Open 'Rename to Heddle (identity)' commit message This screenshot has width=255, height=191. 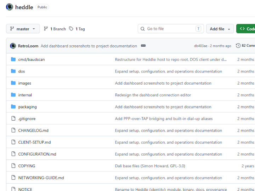tap(171, 189)
